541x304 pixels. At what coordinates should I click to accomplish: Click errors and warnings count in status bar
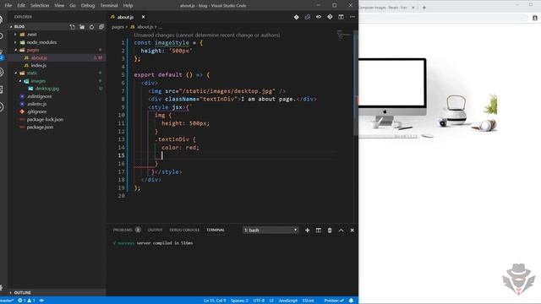coord(26,301)
